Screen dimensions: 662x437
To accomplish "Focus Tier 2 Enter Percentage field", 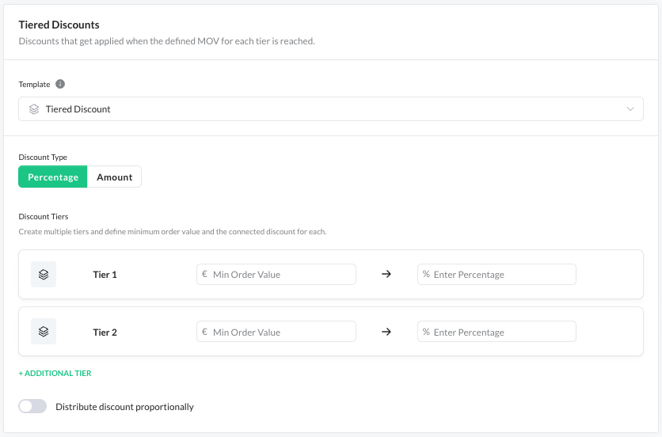I will (x=497, y=332).
